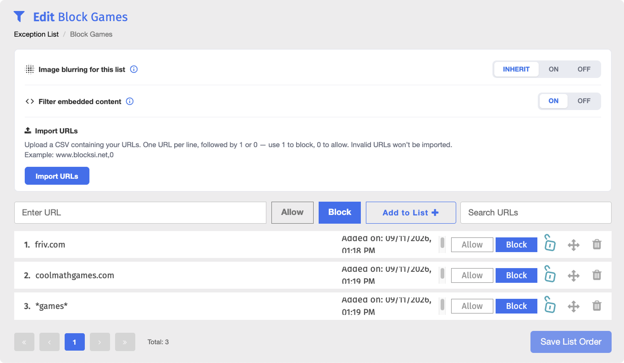Focus the Search URLs field

(x=536, y=213)
